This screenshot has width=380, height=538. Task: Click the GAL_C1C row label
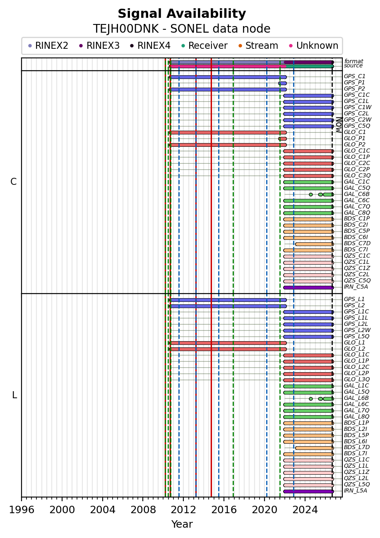[357, 182]
